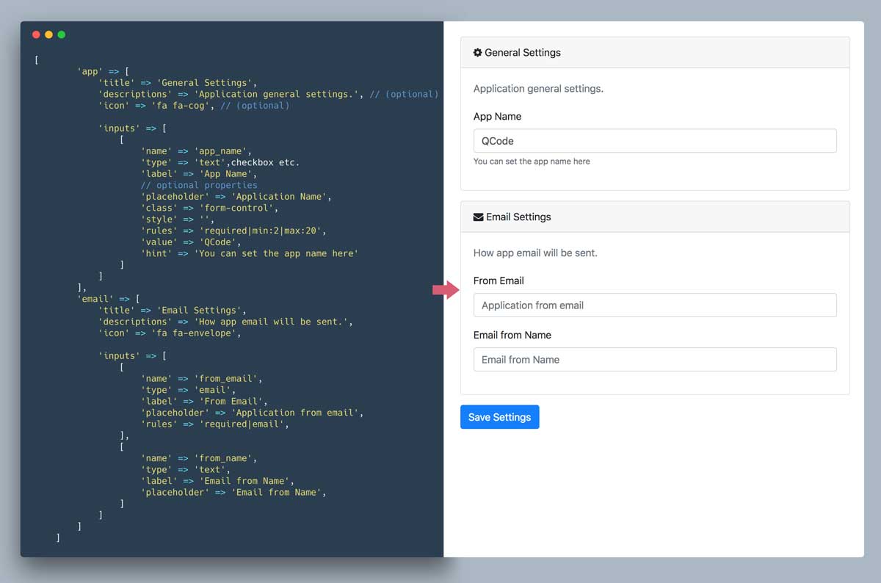Click the 'Application general settings.' description text
Viewport: 881px width, 583px height.
pyautogui.click(x=538, y=88)
